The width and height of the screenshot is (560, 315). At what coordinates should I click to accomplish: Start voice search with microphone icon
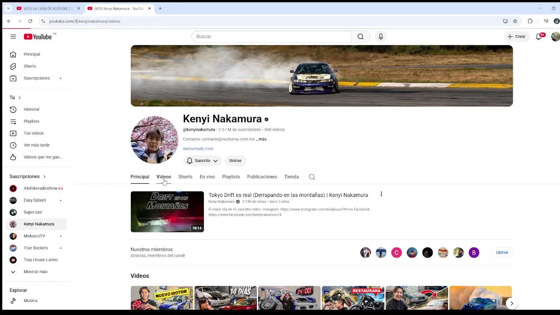(381, 37)
